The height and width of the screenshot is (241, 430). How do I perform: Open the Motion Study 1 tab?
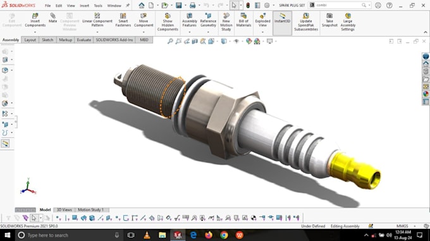91,210
